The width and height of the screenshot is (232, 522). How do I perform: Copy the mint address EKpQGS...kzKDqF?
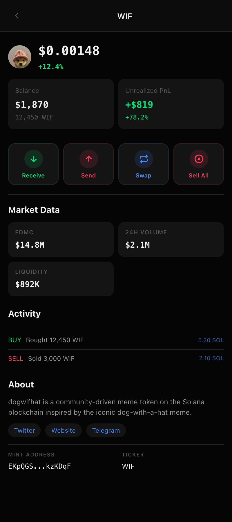coord(40,466)
